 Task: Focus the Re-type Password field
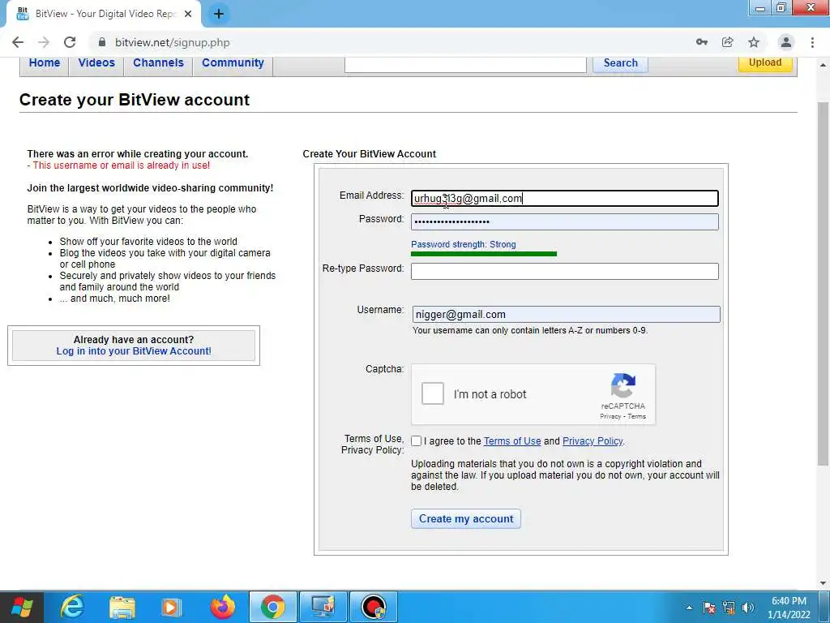(565, 271)
